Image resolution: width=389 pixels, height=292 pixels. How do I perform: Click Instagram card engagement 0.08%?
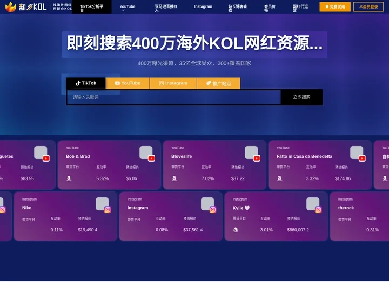coord(162,230)
